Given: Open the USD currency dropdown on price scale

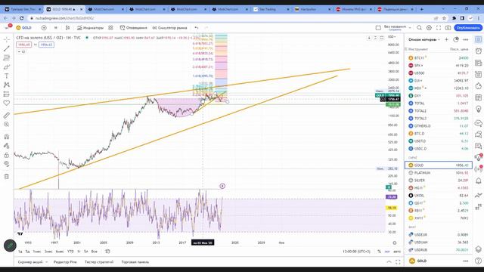Looking at the screenshot, I should [x=392, y=37].
